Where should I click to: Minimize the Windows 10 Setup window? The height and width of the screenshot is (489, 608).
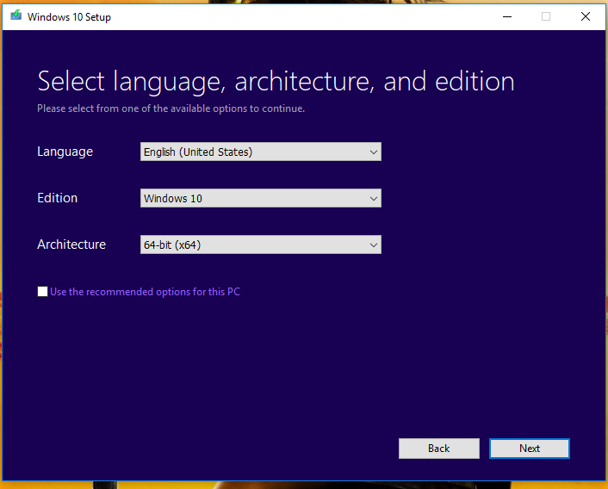(x=507, y=16)
